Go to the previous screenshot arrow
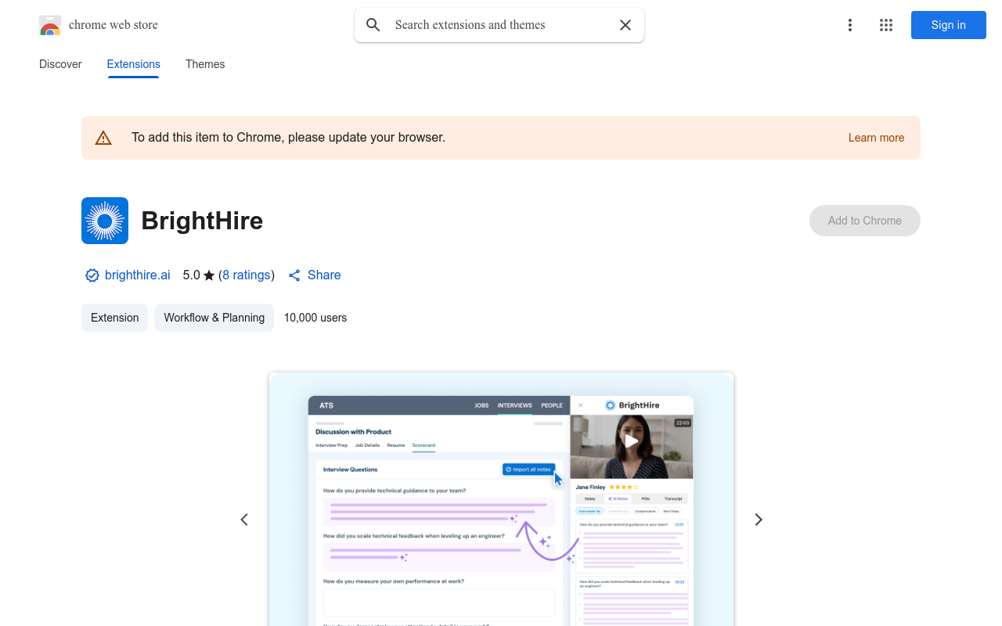The width and height of the screenshot is (1002, 626). click(x=244, y=520)
